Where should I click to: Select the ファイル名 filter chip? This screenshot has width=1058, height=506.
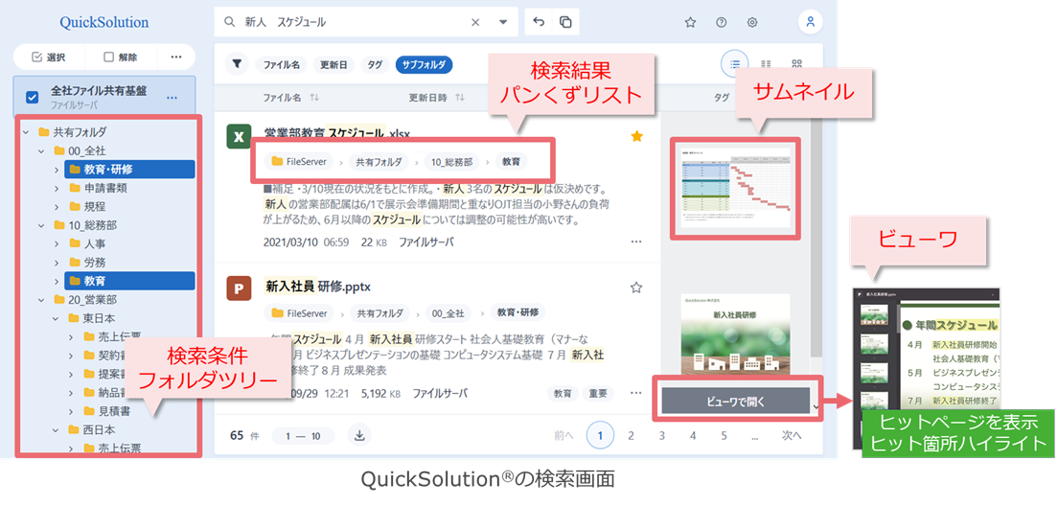pos(282,65)
